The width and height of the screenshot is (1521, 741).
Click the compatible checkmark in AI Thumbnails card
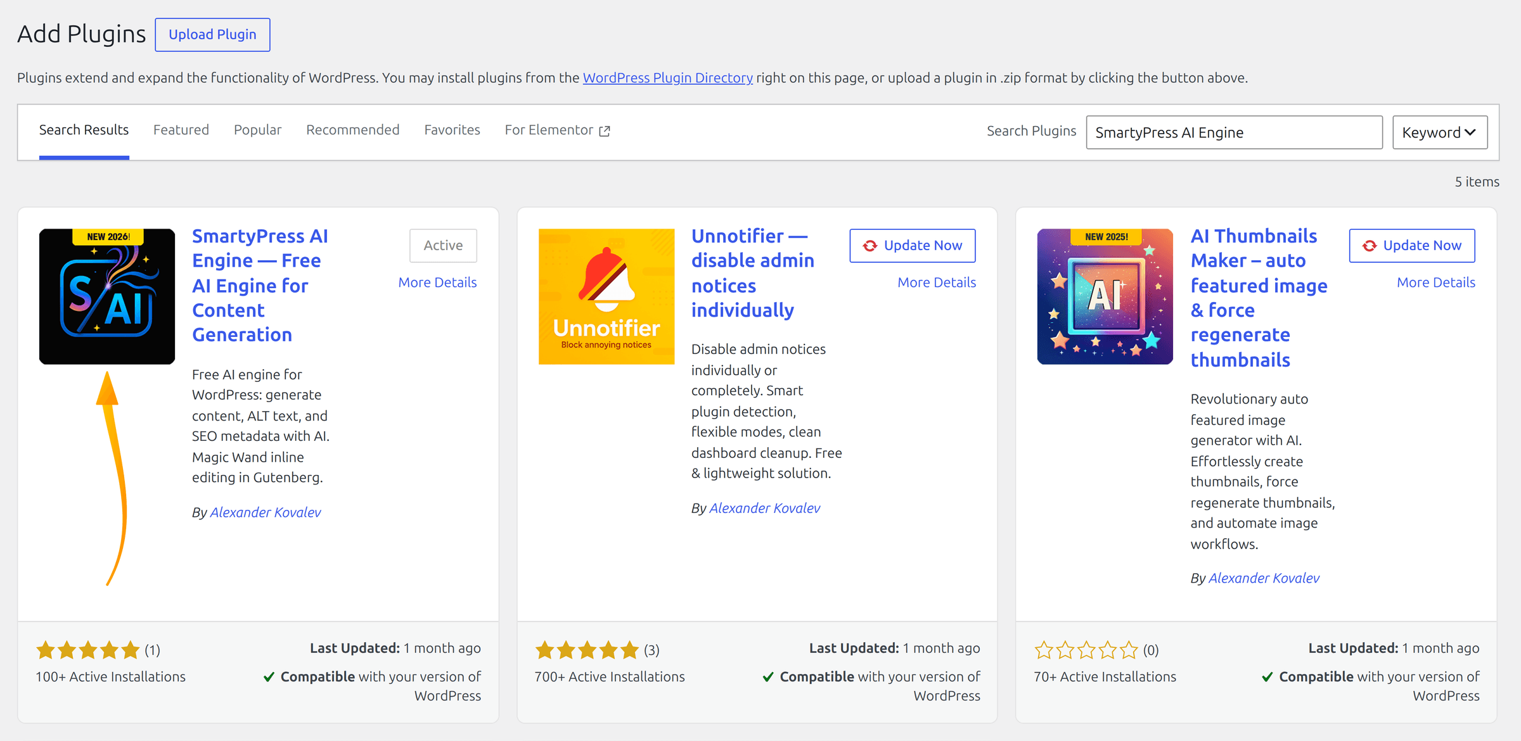point(1267,677)
